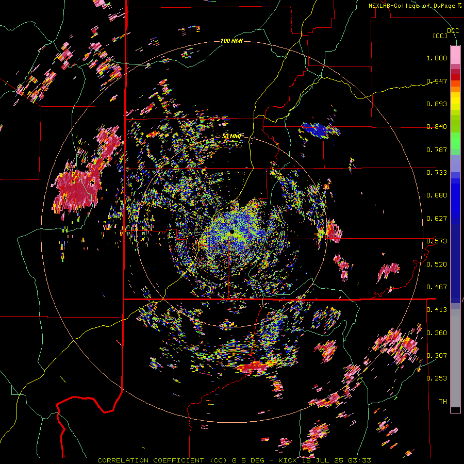Viewport: 464px width, 464px height.
Task: Select the 0.520 scale value
Action: tap(437, 264)
